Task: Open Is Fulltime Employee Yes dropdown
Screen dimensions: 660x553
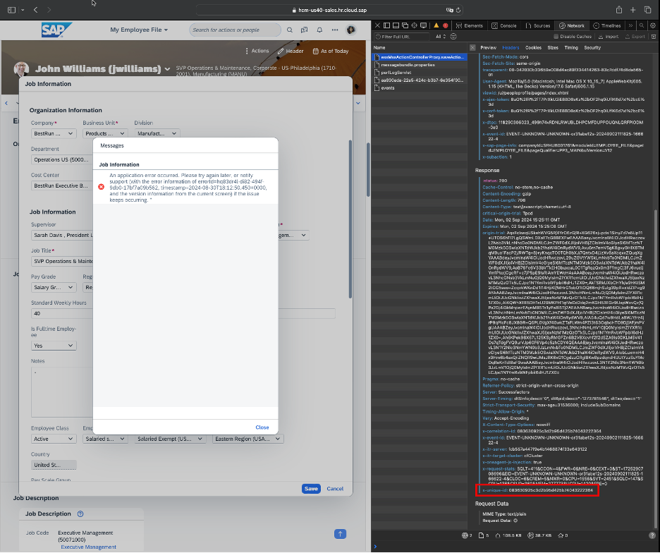Action: pos(54,346)
